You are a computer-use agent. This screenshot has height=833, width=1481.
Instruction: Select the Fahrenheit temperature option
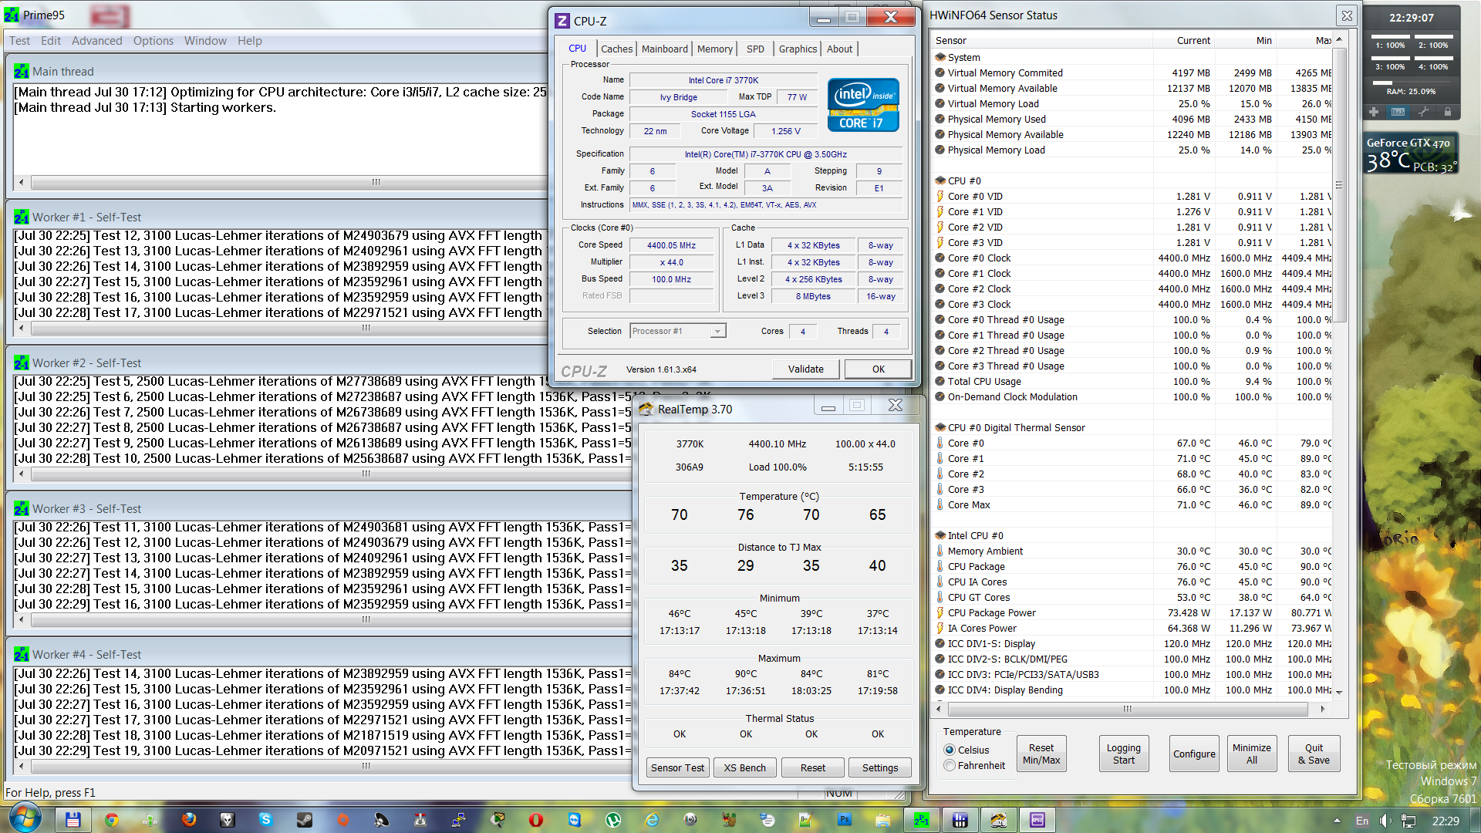[950, 765]
